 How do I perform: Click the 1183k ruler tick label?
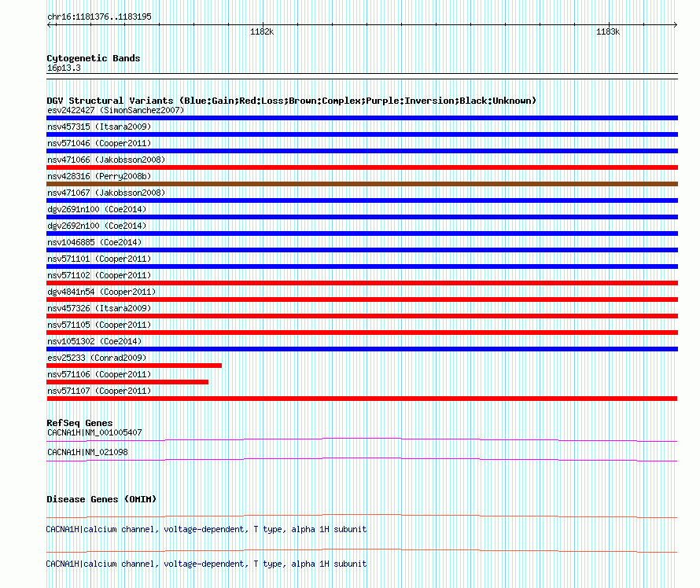[x=608, y=31]
